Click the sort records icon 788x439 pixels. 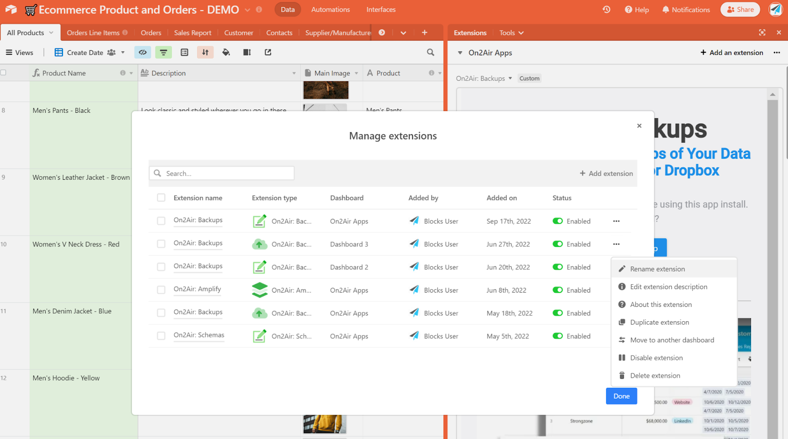click(205, 52)
